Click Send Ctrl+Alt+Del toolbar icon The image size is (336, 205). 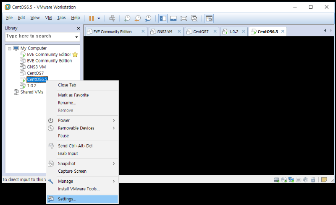112,18
